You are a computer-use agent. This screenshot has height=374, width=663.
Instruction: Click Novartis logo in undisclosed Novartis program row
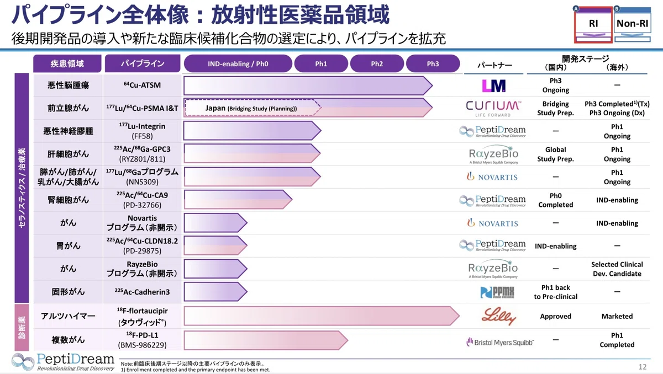coord(493,223)
